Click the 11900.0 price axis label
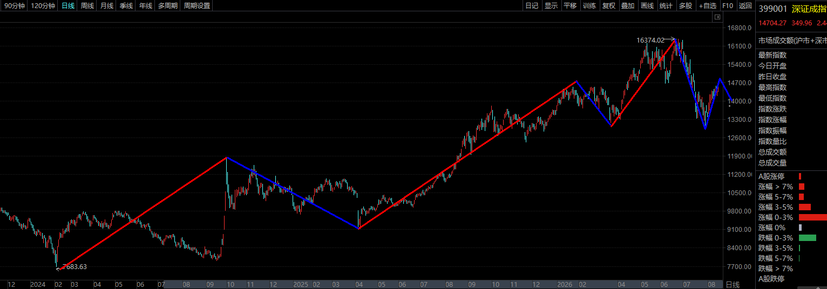 tap(740, 156)
